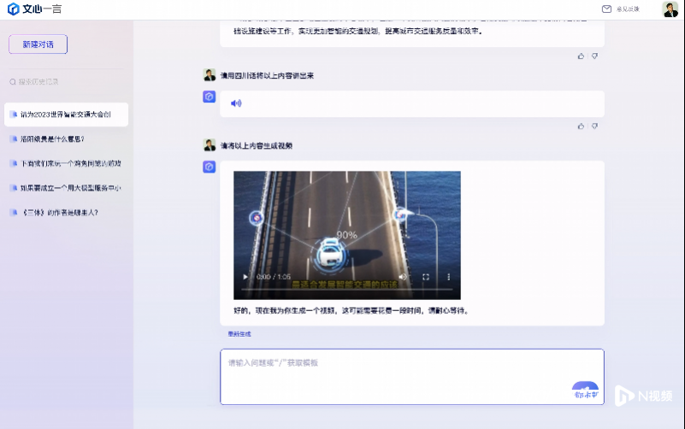Screen dimensions: 685x429
Task: Like the first response with thumbs up
Action: (x=582, y=56)
